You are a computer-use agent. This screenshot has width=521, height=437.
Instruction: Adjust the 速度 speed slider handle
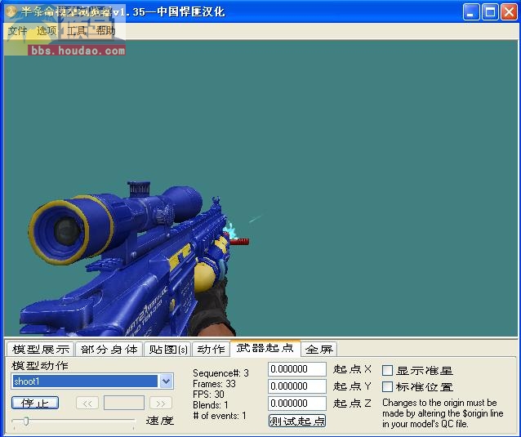click(26, 421)
